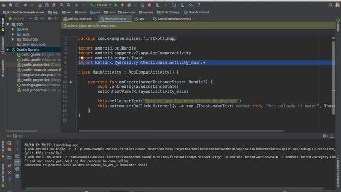Select local.properties file
This screenshot has width=341, height=192.
click(39, 90)
